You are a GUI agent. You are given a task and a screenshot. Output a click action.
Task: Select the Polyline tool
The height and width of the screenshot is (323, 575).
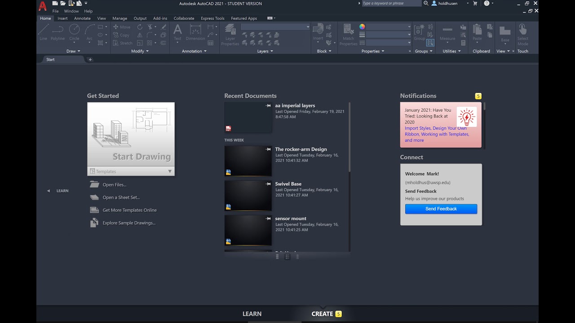58,32
